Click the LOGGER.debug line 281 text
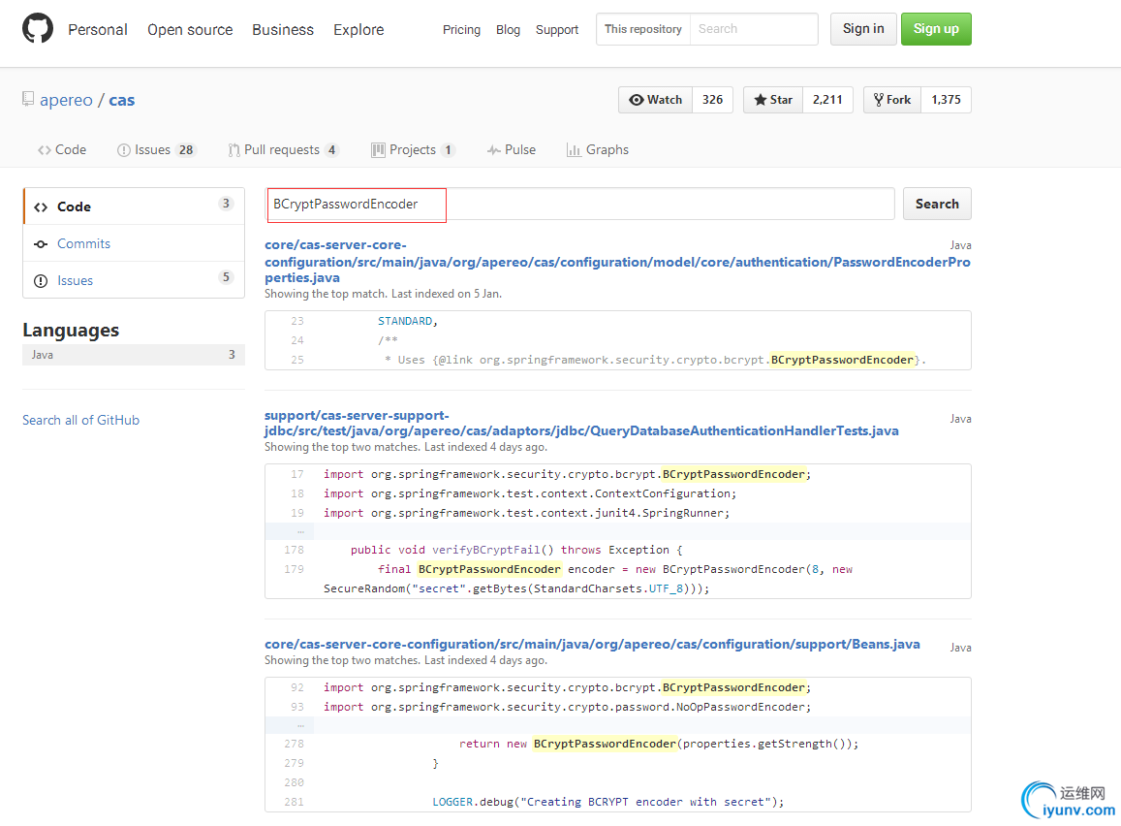Image resolution: width=1121 pixels, height=826 pixels. tap(608, 803)
